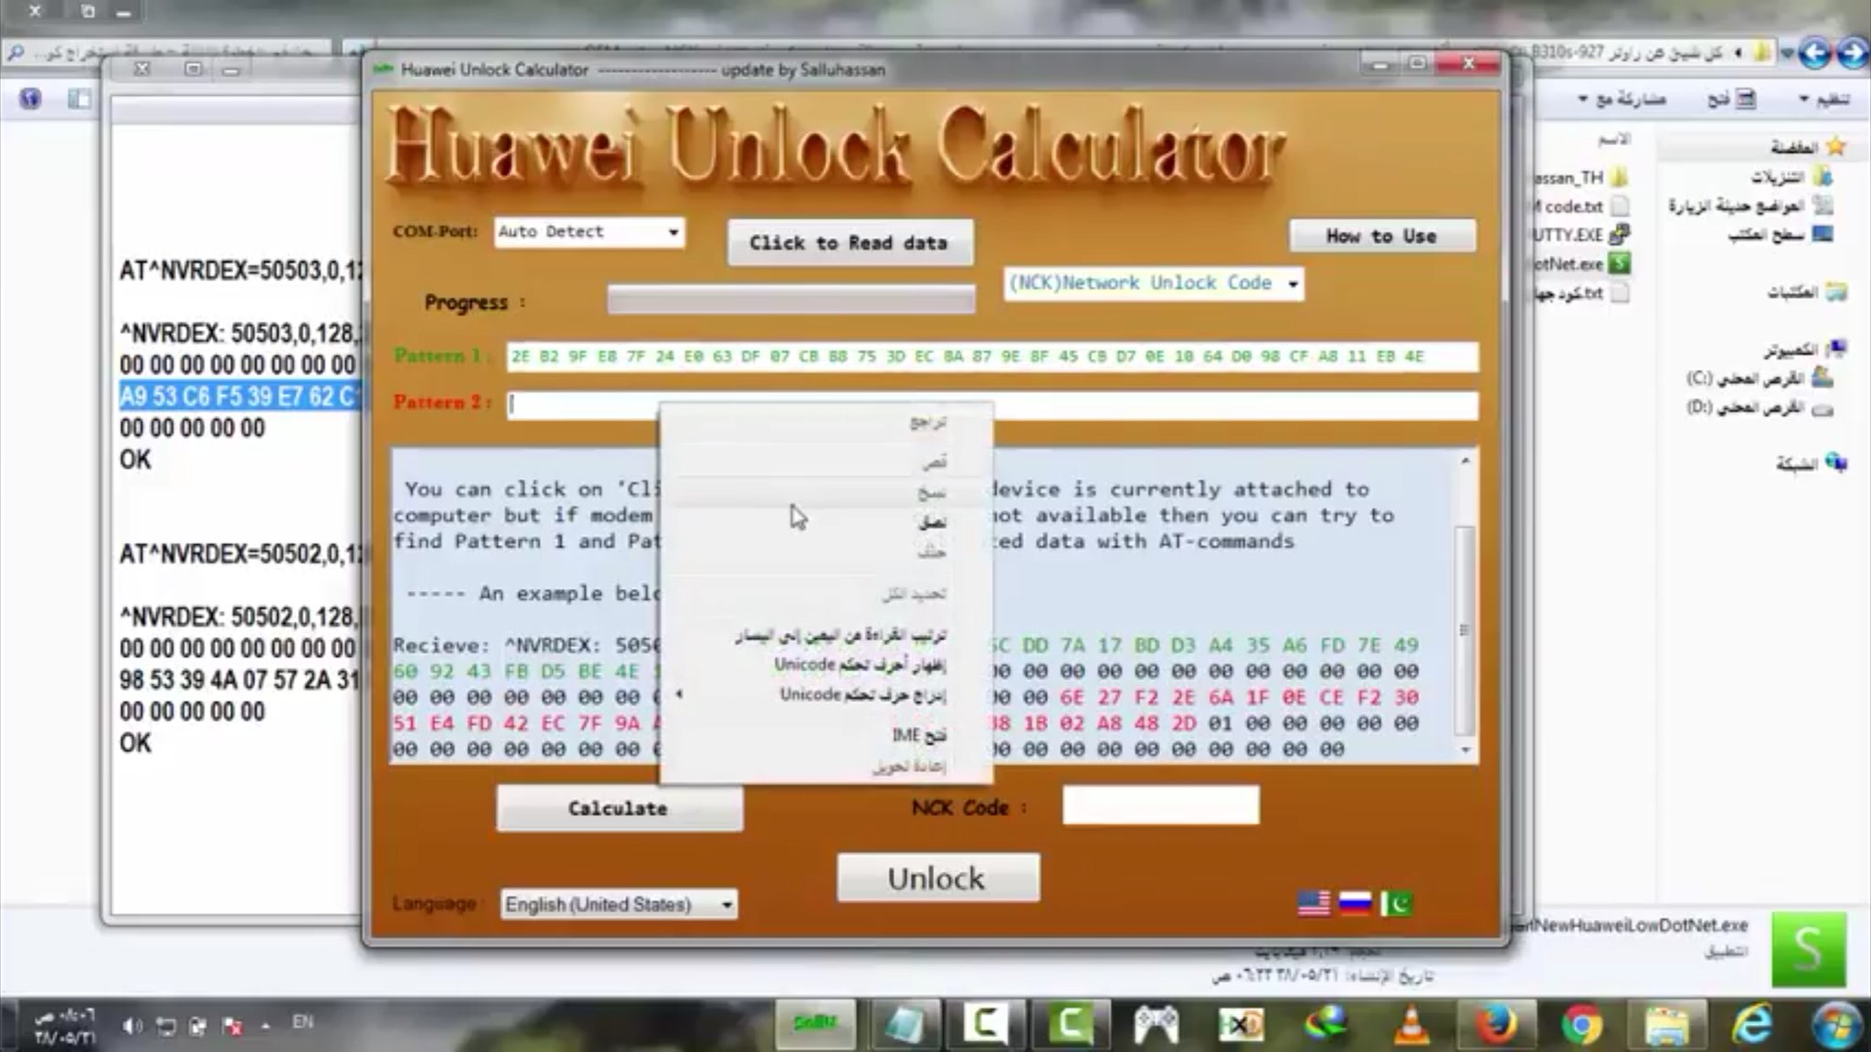Click the NCK Code output field
This screenshot has width=1871, height=1052.
pyautogui.click(x=1160, y=805)
